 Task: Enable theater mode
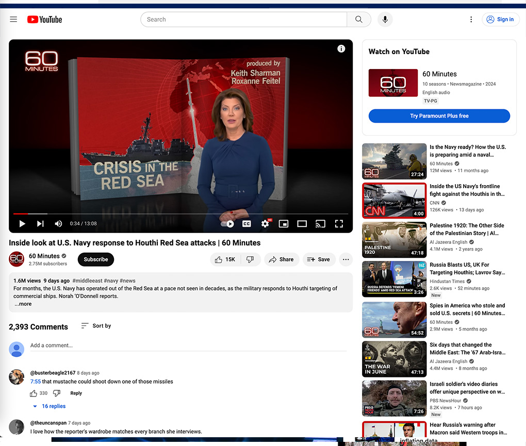click(302, 224)
